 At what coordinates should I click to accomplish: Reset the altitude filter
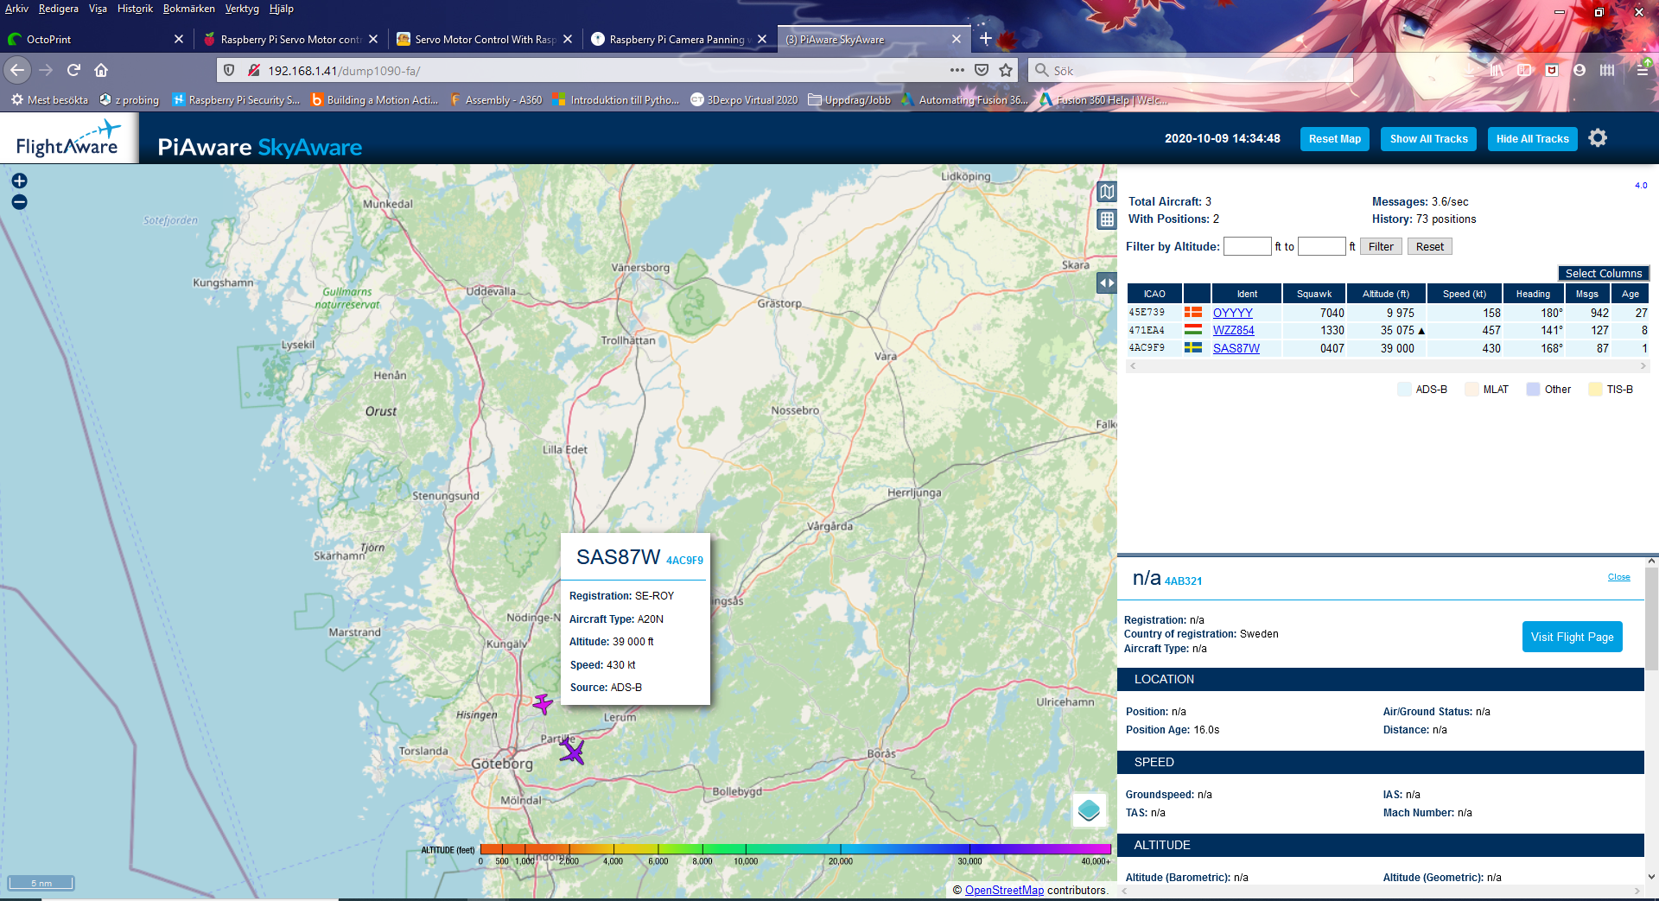[1429, 246]
